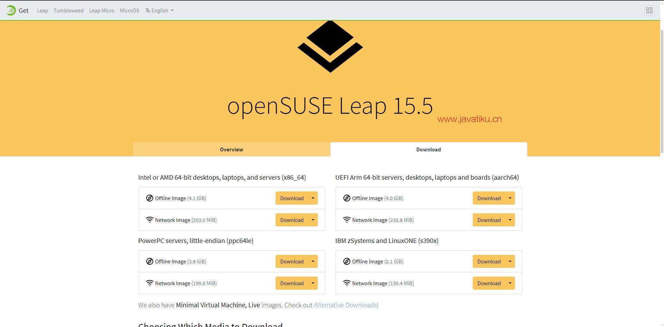The width and height of the screenshot is (664, 327).
Task: Expand the English language dropdown
Action: point(159,10)
